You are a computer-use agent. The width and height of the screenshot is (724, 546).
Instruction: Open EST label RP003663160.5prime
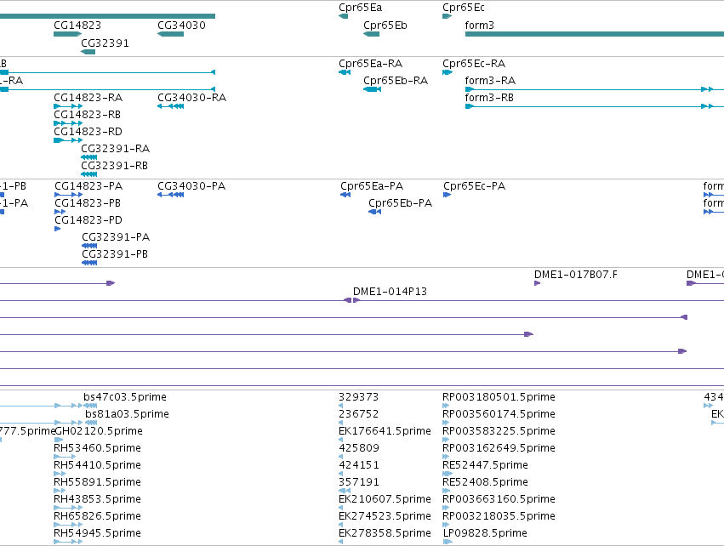point(499,500)
